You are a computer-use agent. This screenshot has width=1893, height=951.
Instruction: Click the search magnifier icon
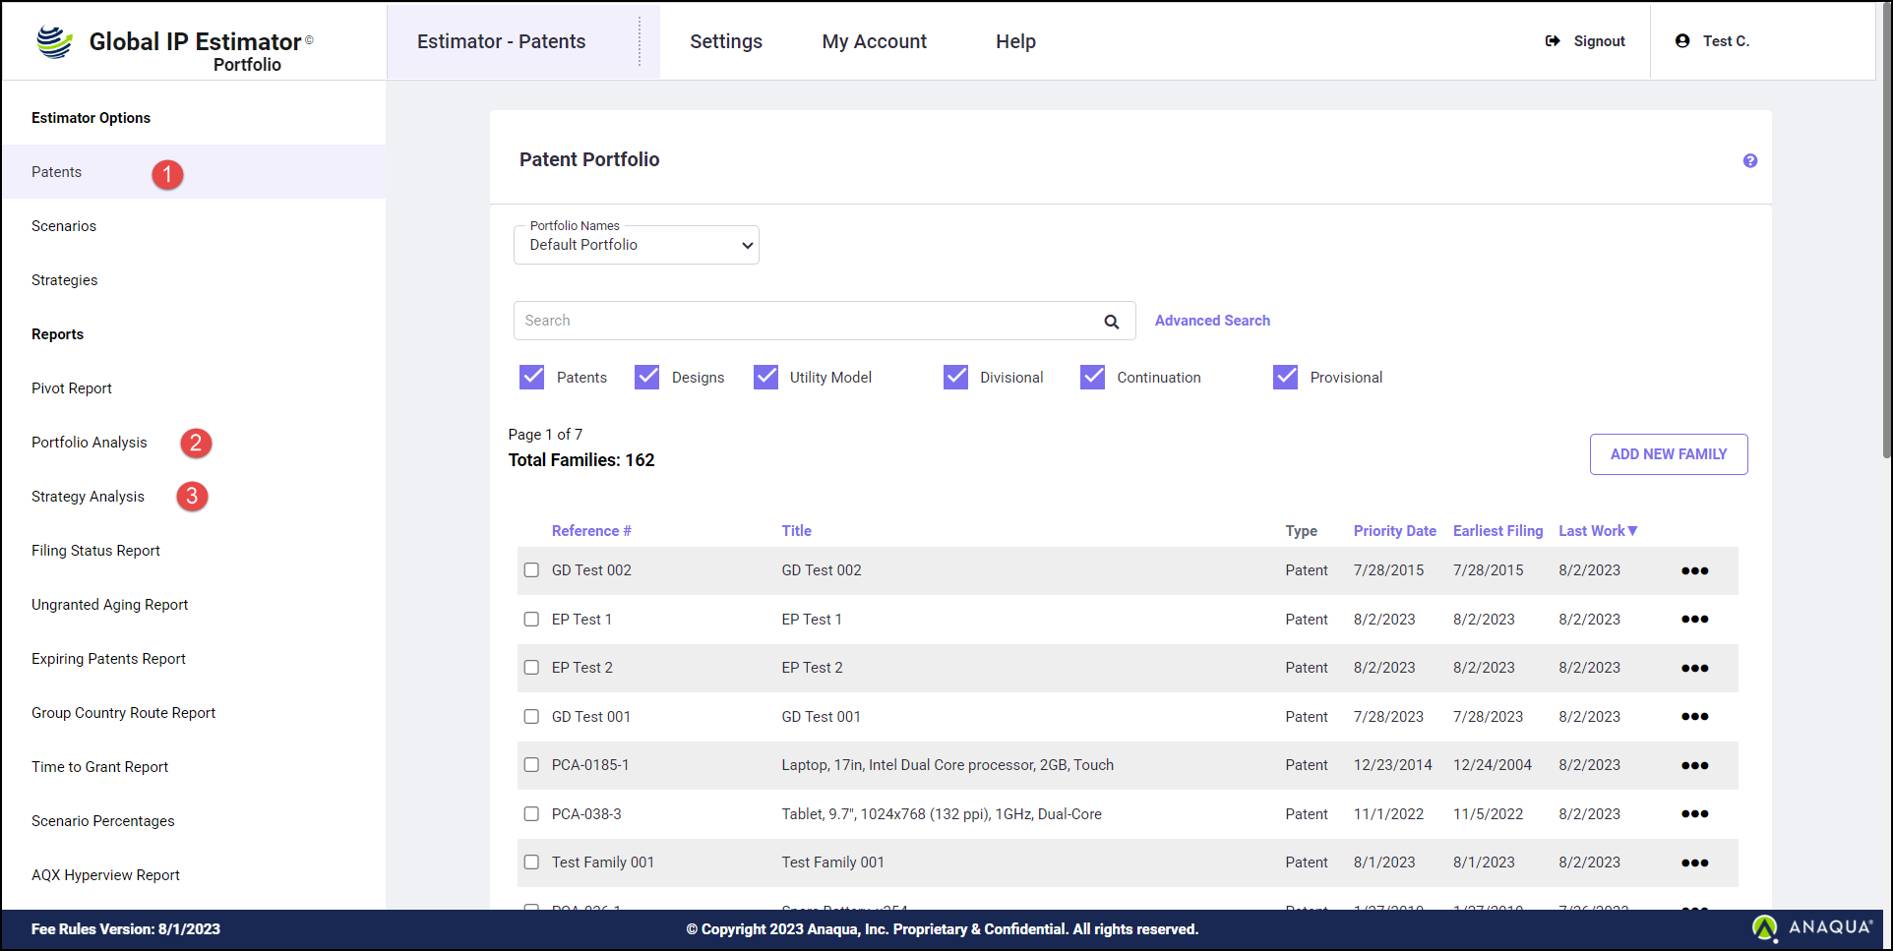click(x=1111, y=322)
